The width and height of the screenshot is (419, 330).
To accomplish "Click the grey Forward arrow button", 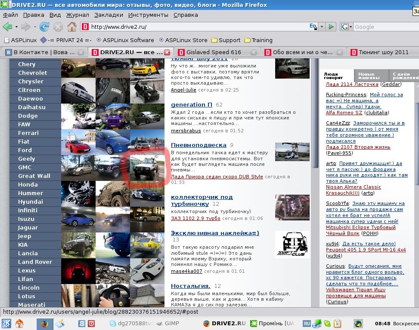I will (25, 27).
